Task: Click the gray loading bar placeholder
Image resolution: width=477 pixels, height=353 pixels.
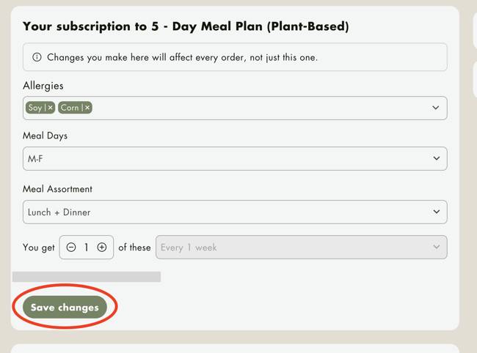Action: pyautogui.click(x=87, y=277)
